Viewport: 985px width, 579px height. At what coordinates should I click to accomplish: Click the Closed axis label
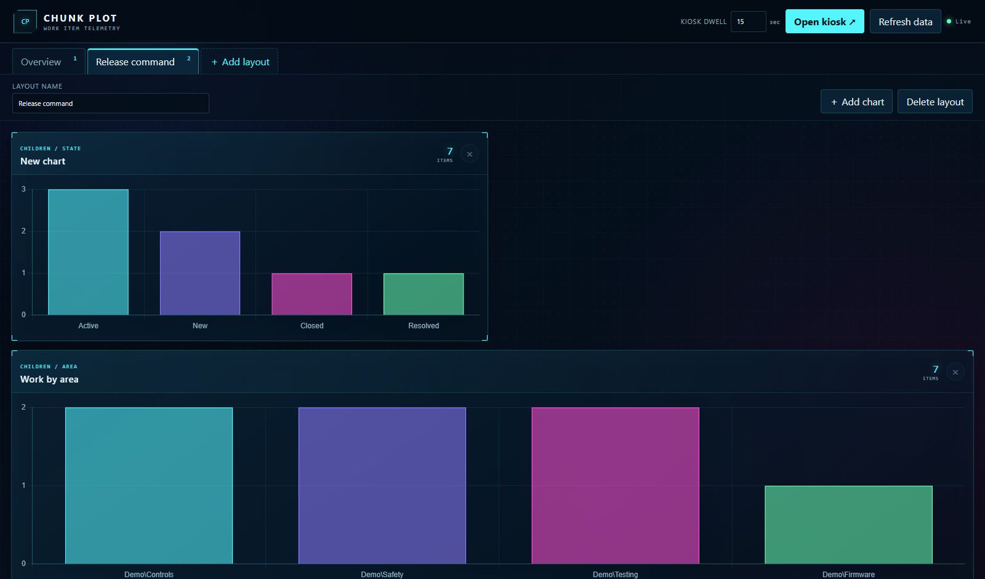coord(312,326)
